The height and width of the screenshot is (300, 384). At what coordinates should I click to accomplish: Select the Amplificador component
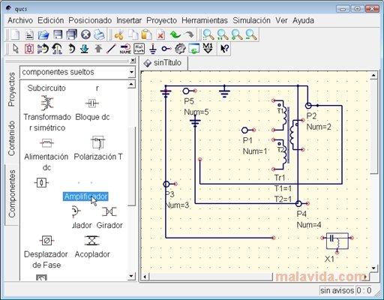click(x=85, y=196)
